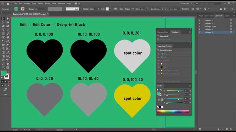Open the stroke weight dropdown
The image size is (236, 132).
click(46, 9)
